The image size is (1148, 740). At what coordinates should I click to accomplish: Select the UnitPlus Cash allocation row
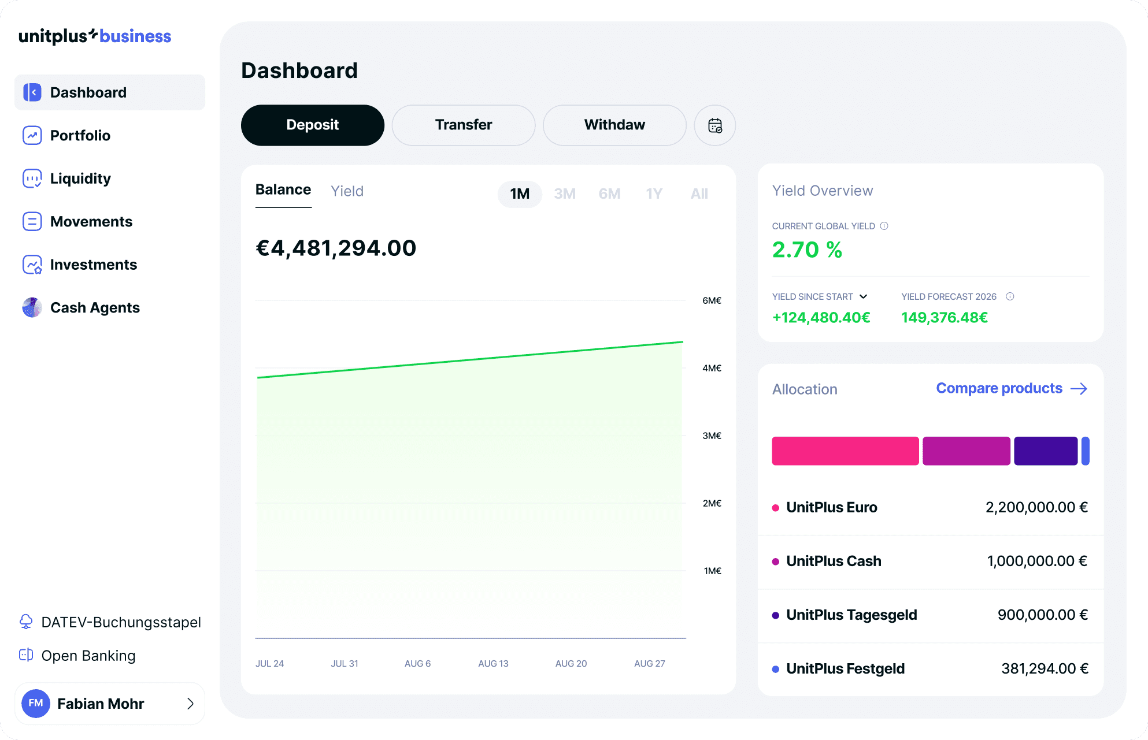pos(930,561)
